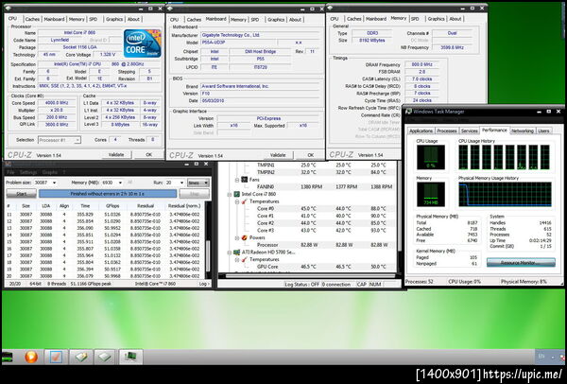This screenshot has height=384, width=567.
Task: Click the DRAM Frequency value 800.0 MHz
Action: click(x=422, y=64)
